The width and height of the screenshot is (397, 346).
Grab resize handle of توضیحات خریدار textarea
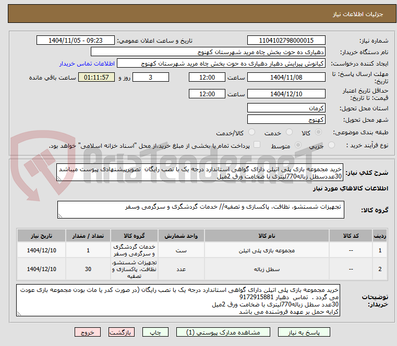(19, 314)
